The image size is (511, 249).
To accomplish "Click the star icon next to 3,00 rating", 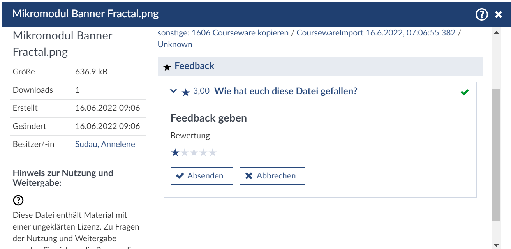I will coord(186,92).
